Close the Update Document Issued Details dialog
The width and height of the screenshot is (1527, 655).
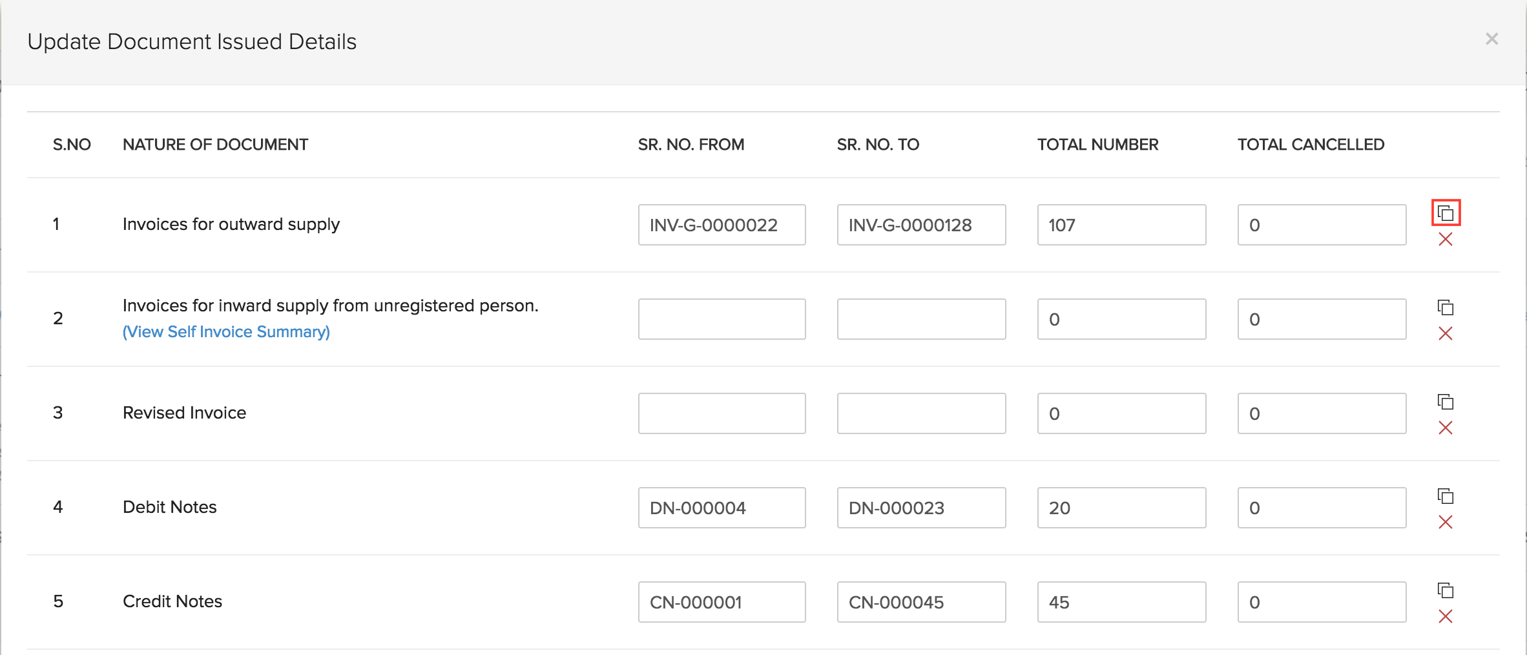(1491, 39)
